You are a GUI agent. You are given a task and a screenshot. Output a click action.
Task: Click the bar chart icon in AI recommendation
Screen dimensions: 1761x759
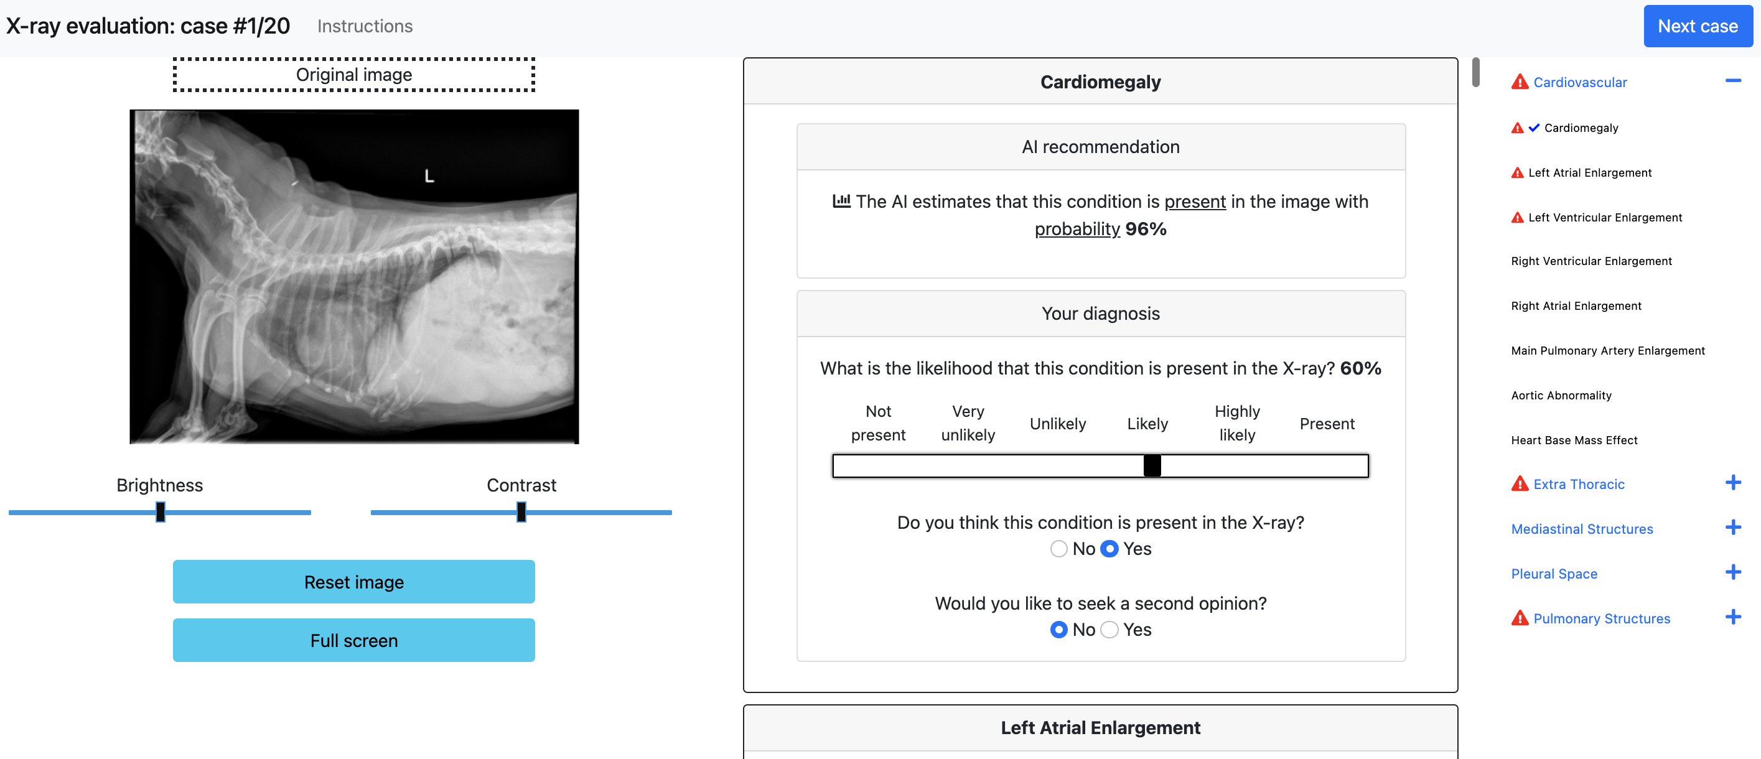coord(841,201)
